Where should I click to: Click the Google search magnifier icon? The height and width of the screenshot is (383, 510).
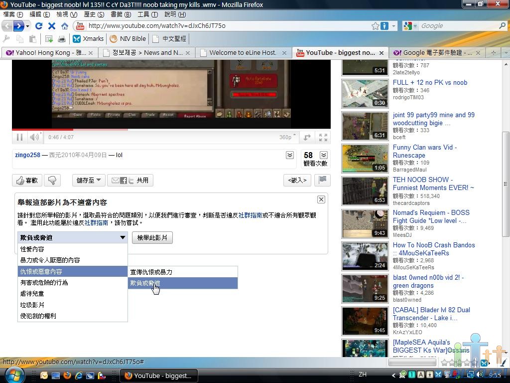click(x=502, y=26)
